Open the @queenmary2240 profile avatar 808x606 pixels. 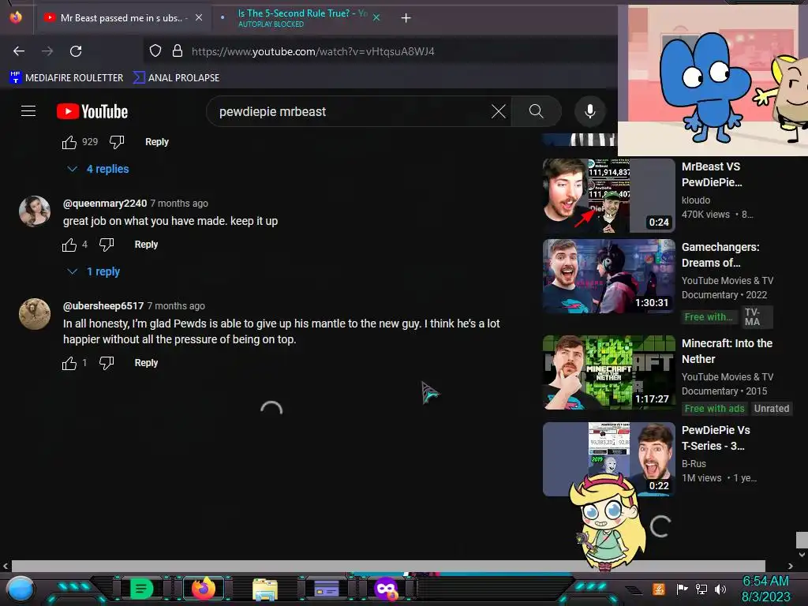pos(35,211)
